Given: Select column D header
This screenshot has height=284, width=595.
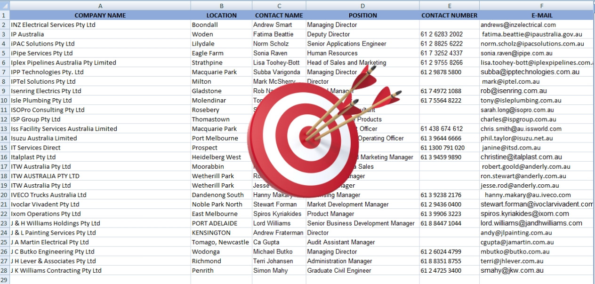Looking at the screenshot, I should 363,6.
